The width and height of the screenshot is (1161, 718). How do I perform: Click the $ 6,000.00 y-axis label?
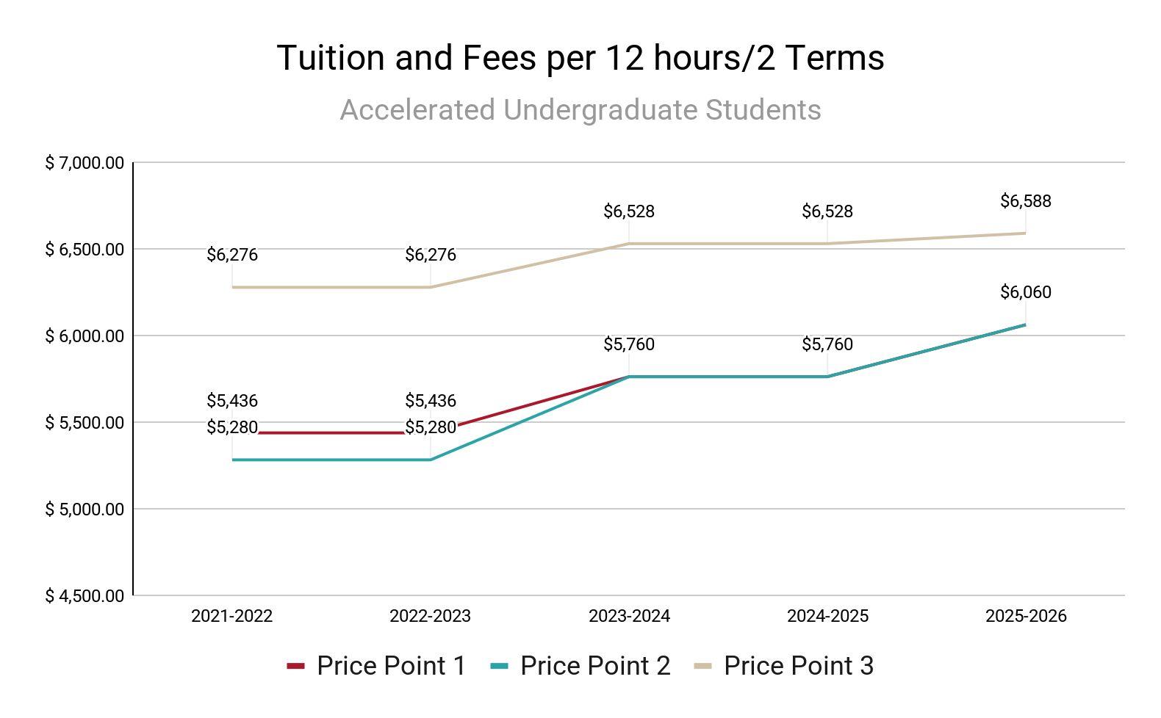[85, 336]
